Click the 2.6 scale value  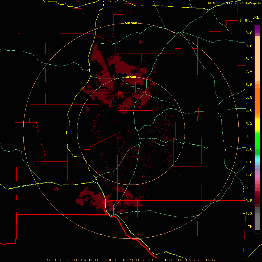249,149
